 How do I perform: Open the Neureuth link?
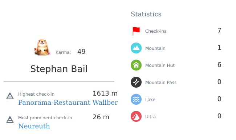coord(34,126)
